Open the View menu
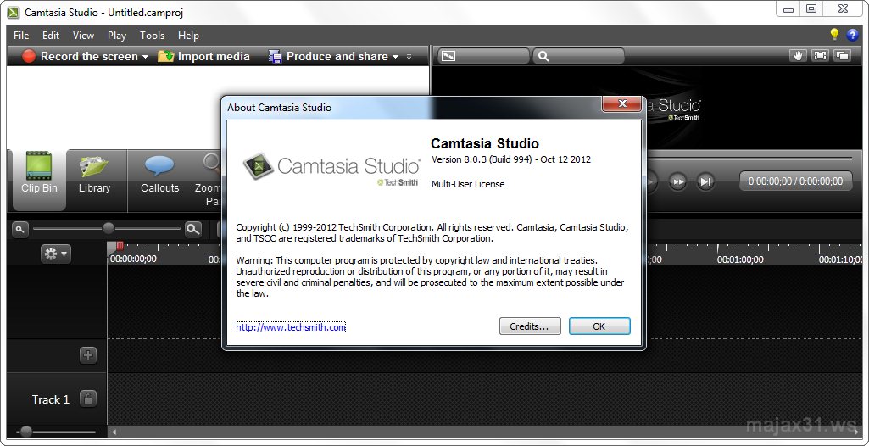This screenshot has height=446, width=869. click(83, 36)
